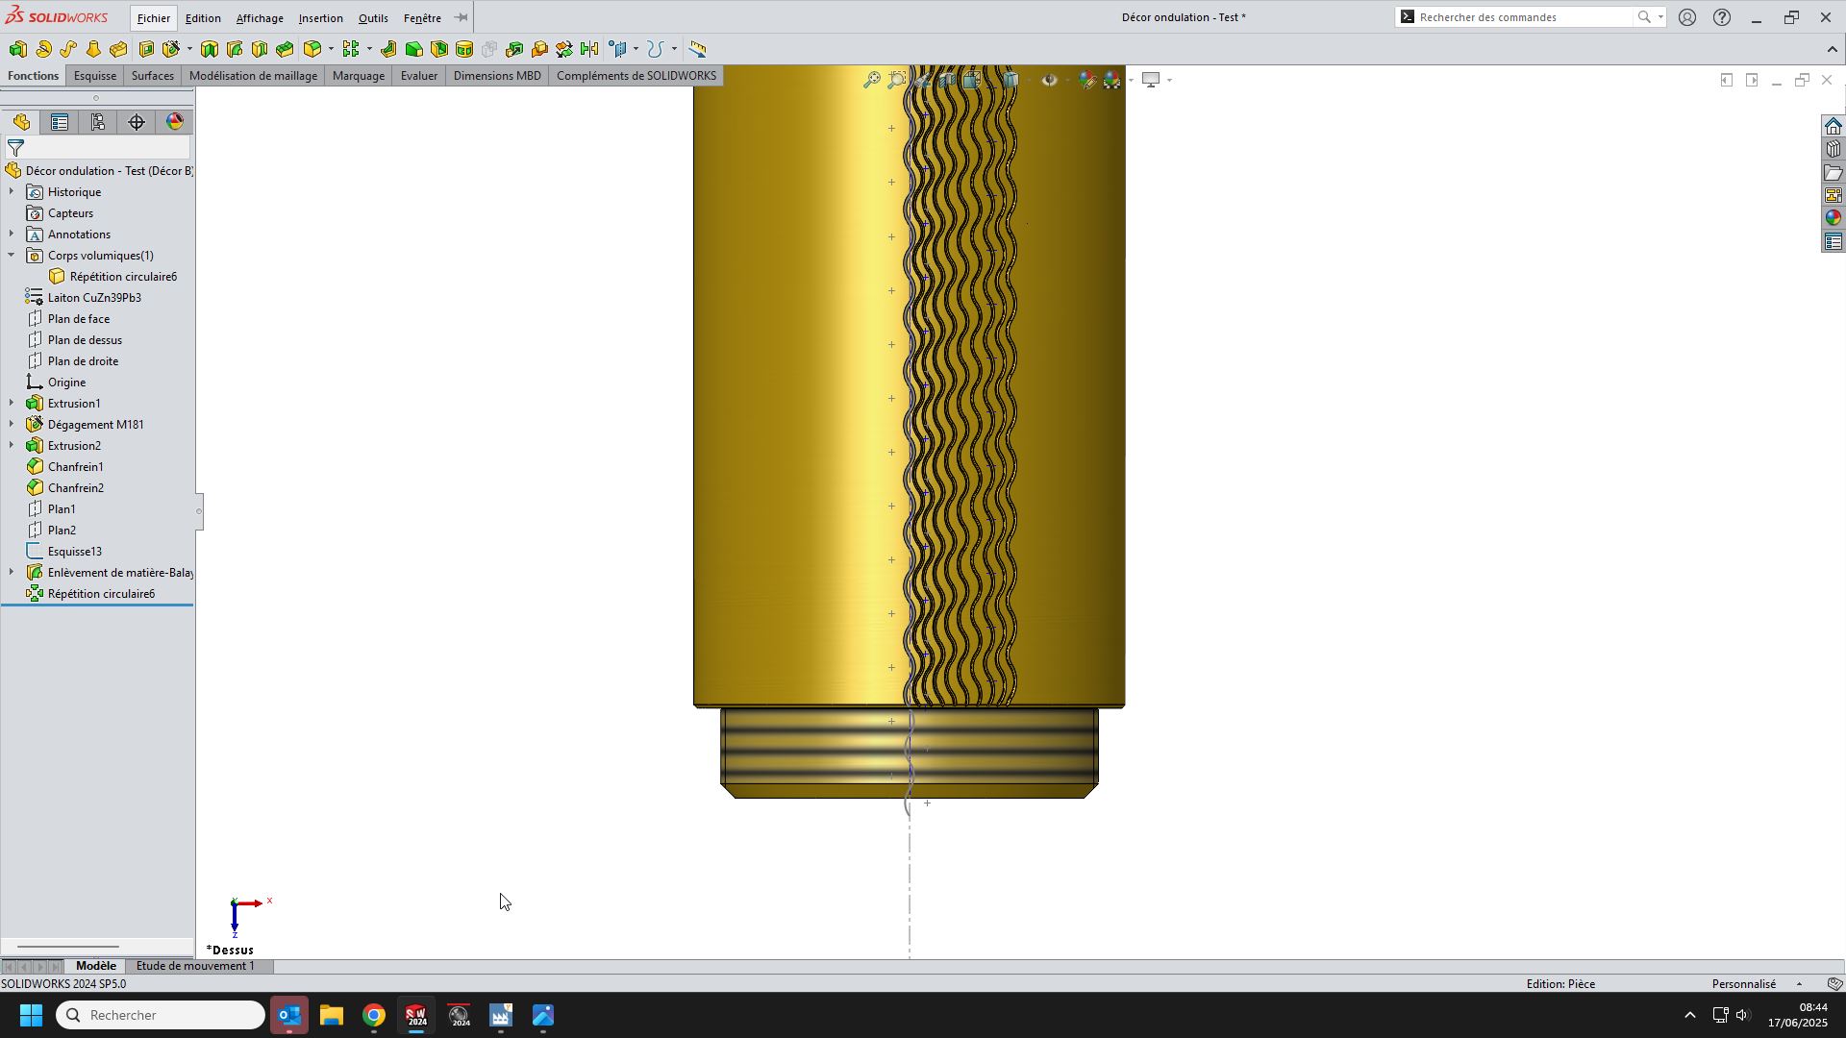Select the Boundary Boss/Base tool
The image size is (1846, 1038).
tap(118, 49)
